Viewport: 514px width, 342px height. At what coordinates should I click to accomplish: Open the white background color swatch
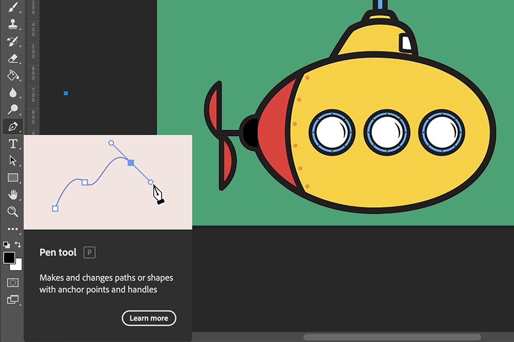coord(18,266)
